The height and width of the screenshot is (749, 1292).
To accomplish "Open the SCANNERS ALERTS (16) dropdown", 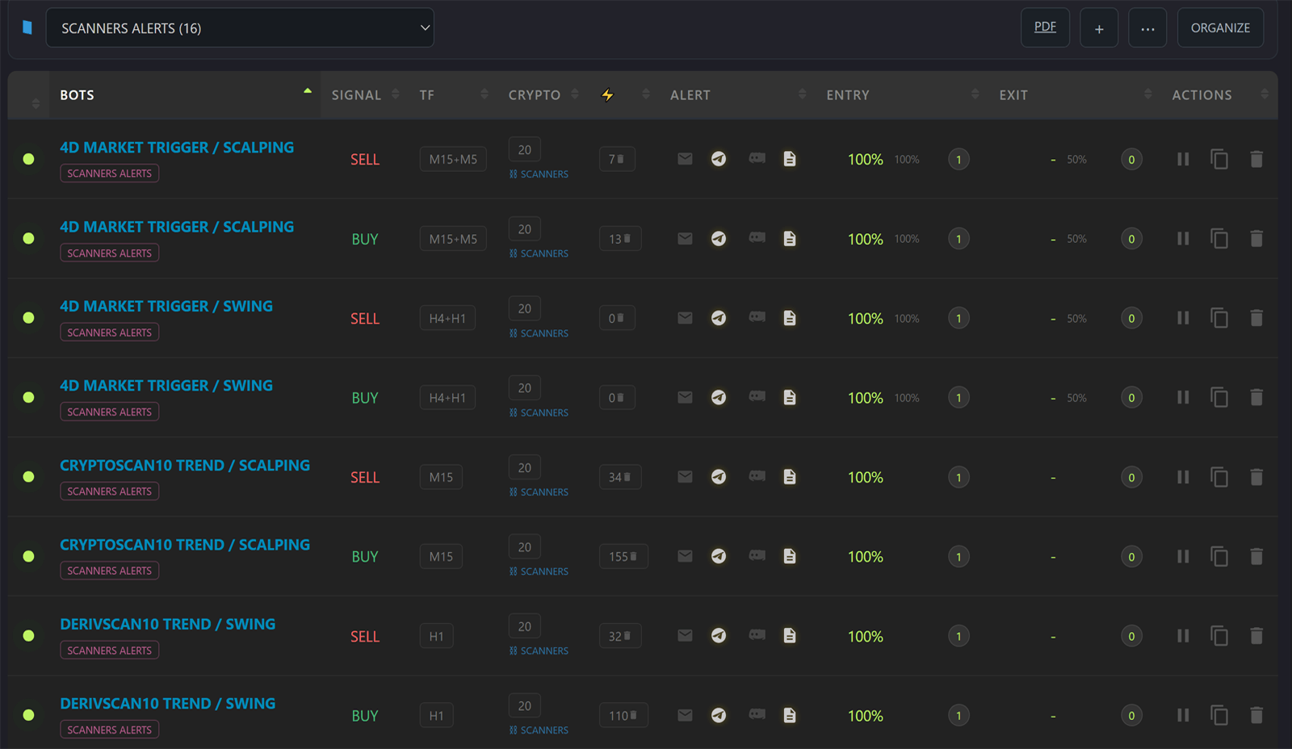I will click(x=240, y=27).
